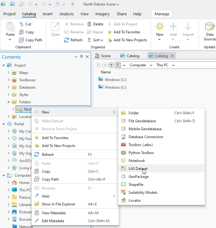Click Refresh in the context menu
This screenshot has height=228, width=216.
point(75,155)
